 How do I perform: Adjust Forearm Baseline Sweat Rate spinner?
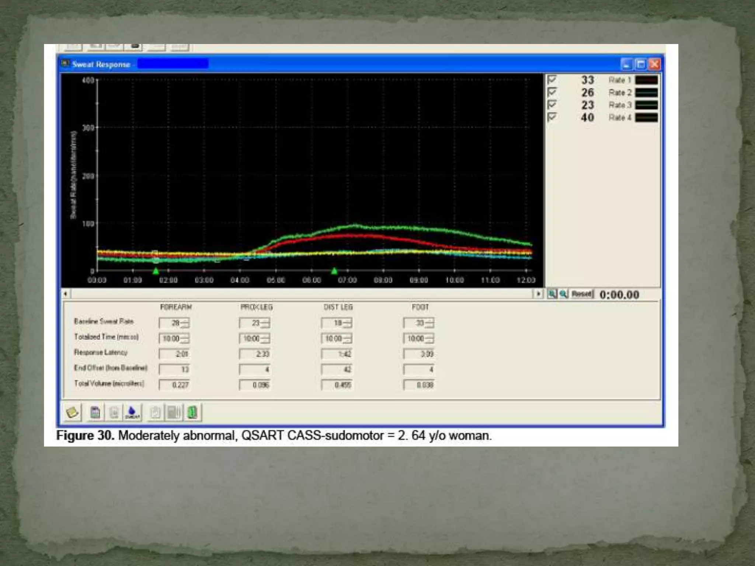185,323
